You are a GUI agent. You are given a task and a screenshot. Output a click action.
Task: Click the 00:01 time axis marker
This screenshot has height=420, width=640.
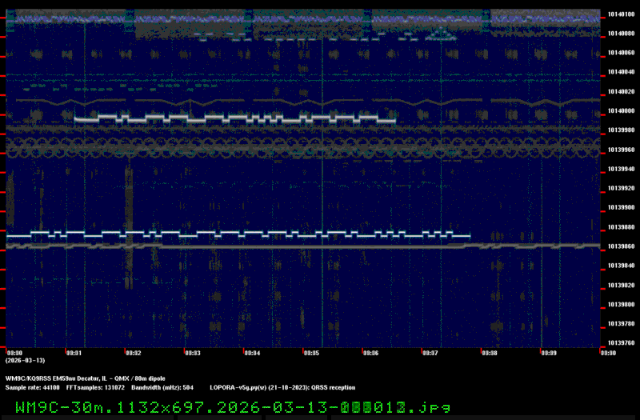click(x=74, y=353)
